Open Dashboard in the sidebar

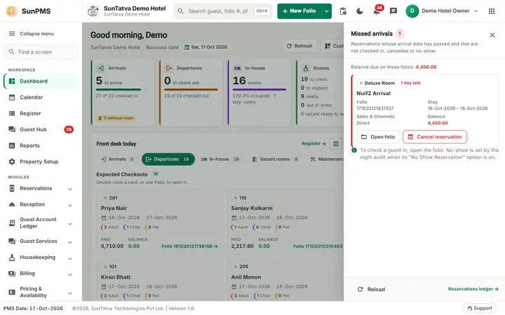(x=41, y=81)
